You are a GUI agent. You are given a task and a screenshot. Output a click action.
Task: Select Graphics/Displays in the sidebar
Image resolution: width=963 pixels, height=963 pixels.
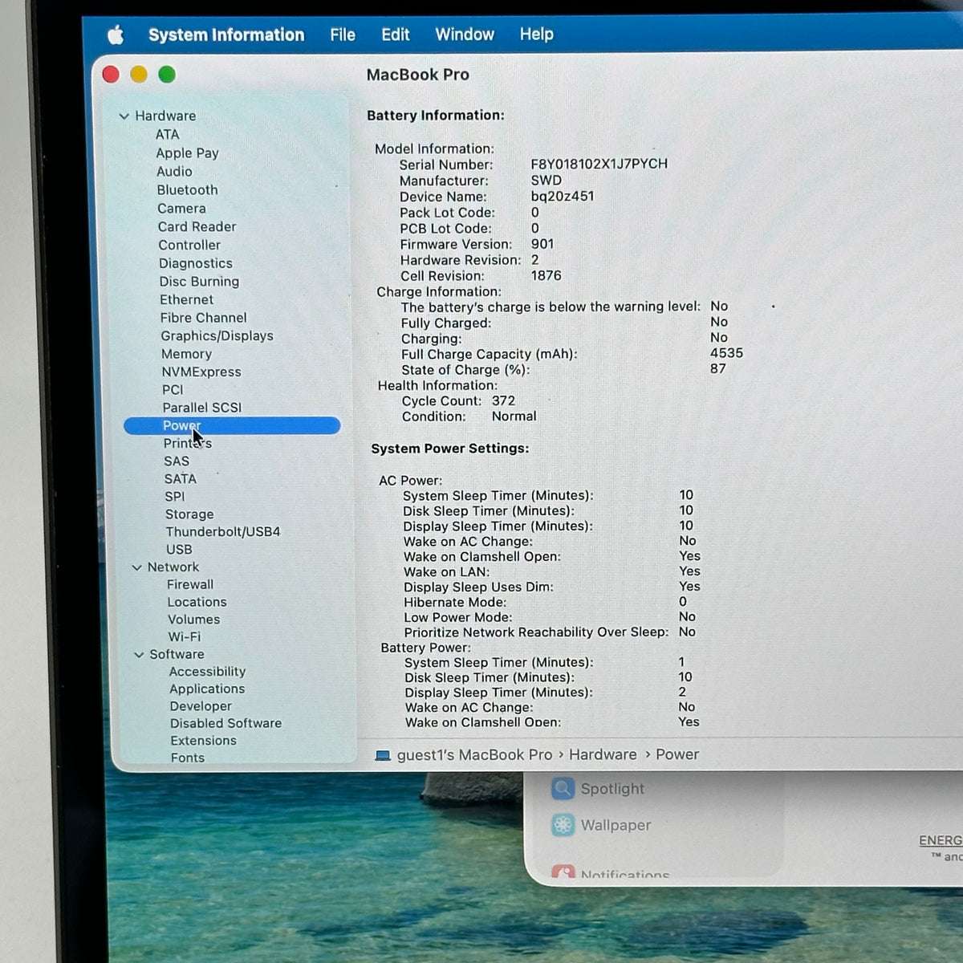[x=217, y=336]
